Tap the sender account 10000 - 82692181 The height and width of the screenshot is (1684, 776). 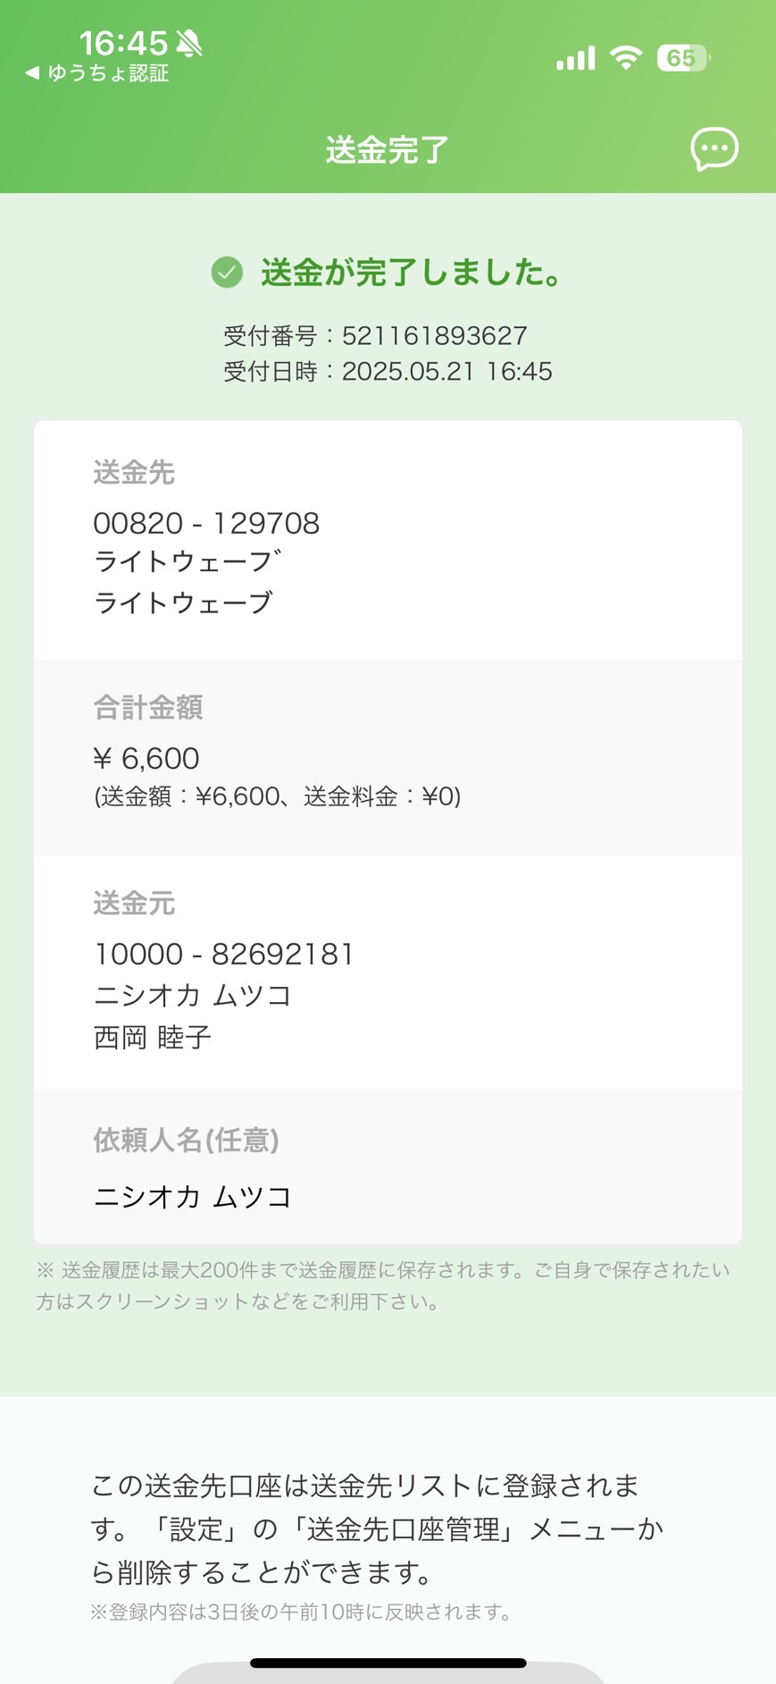[x=224, y=955]
